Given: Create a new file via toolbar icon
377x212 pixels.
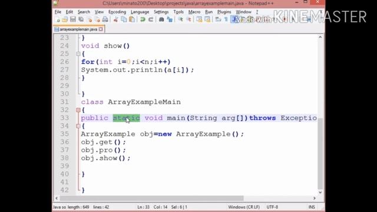Looking at the screenshot, I should [57, 19].
